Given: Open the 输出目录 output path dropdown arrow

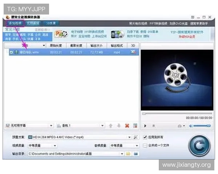Looking at the screenshot, I should tap(122, 154).
